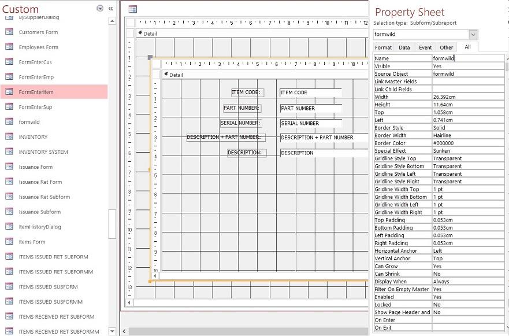Click the Can Grow property value
The width and height of the screenshot is (509, 336).
pyautogui.click(x=468, y=266)
